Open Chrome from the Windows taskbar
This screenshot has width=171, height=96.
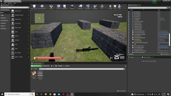pyautogui.click(x=50, y=94)
